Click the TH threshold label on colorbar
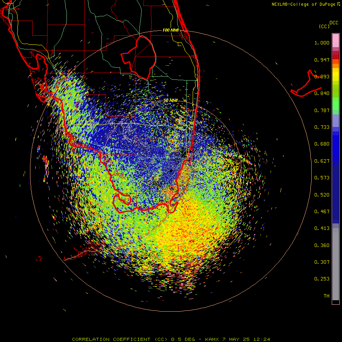The height and width of the screenshot is (342, 342). (326, 296)
